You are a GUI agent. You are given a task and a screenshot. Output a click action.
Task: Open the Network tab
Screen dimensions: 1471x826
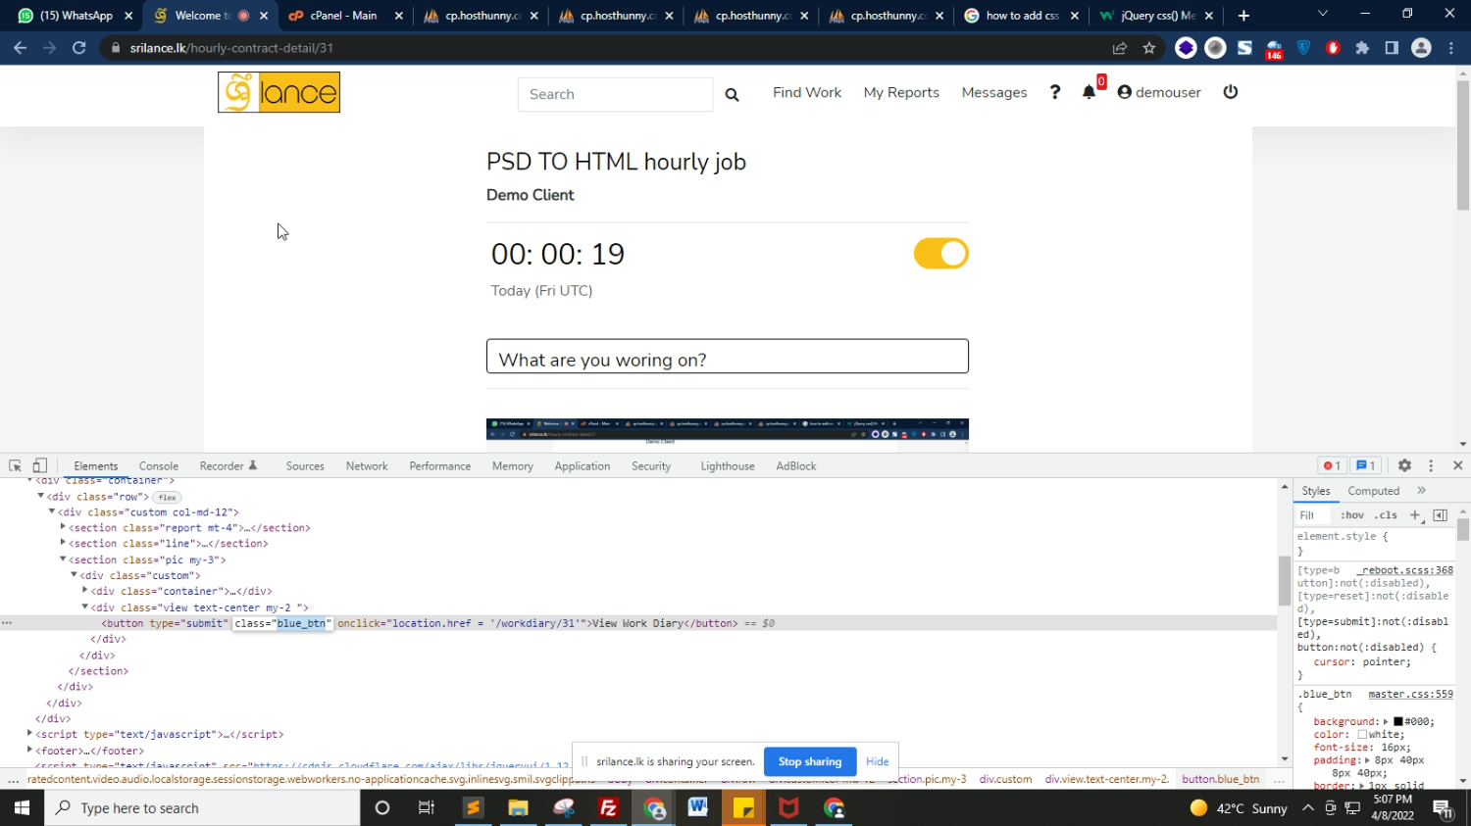(x=367, y=466)
